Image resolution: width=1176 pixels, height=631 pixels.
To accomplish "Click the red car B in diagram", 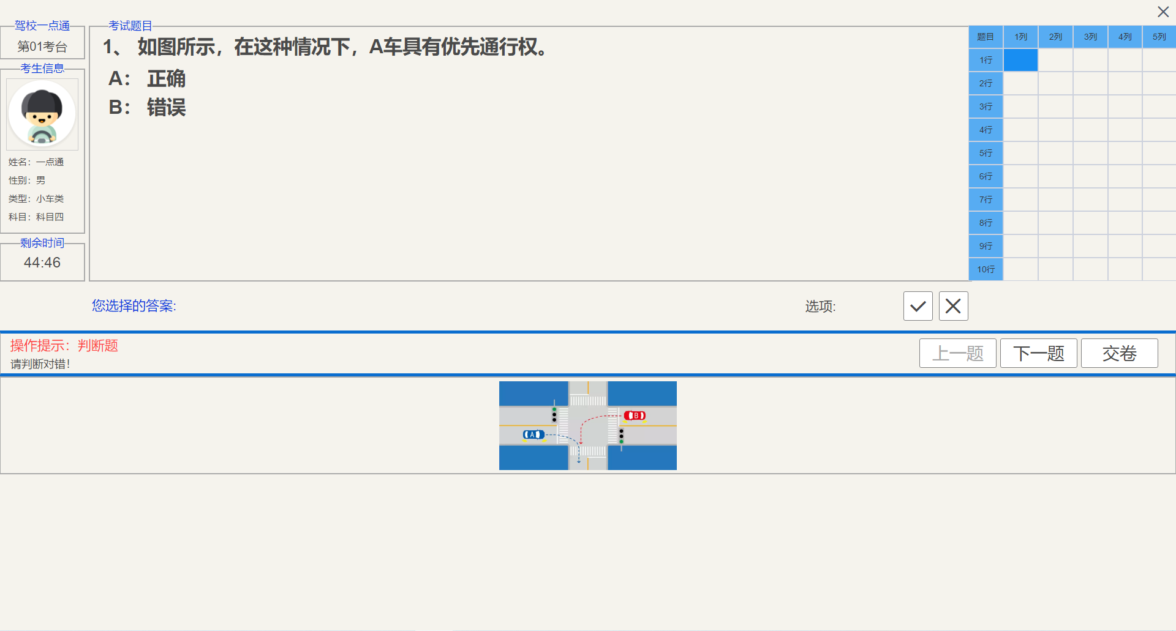I will coord(635,416).
